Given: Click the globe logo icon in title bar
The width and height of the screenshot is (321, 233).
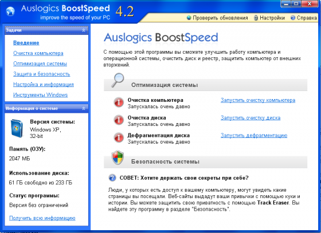Looking at the screenshot, I should pos(10,11).
